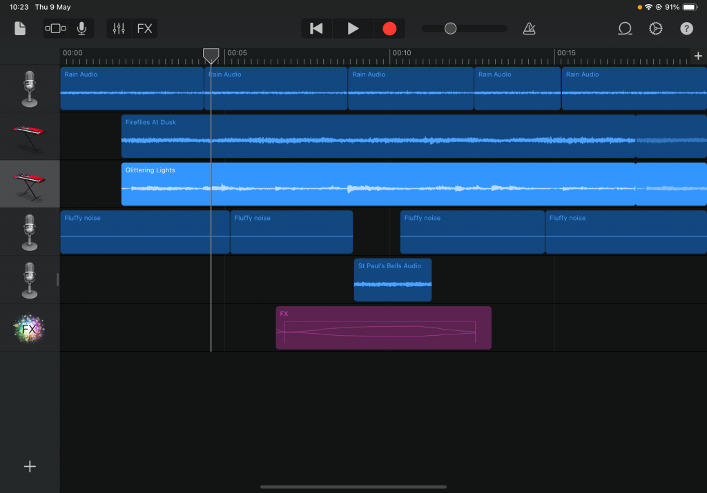Start playback with Play button
This screenshot has width=707, height=493.
click(x=353, y=29)
